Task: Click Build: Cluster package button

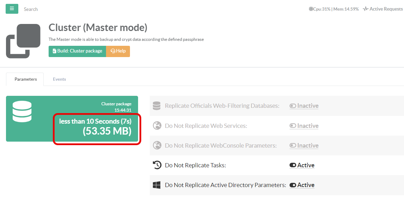Action: pyautogui.click(x=77, y=51)
